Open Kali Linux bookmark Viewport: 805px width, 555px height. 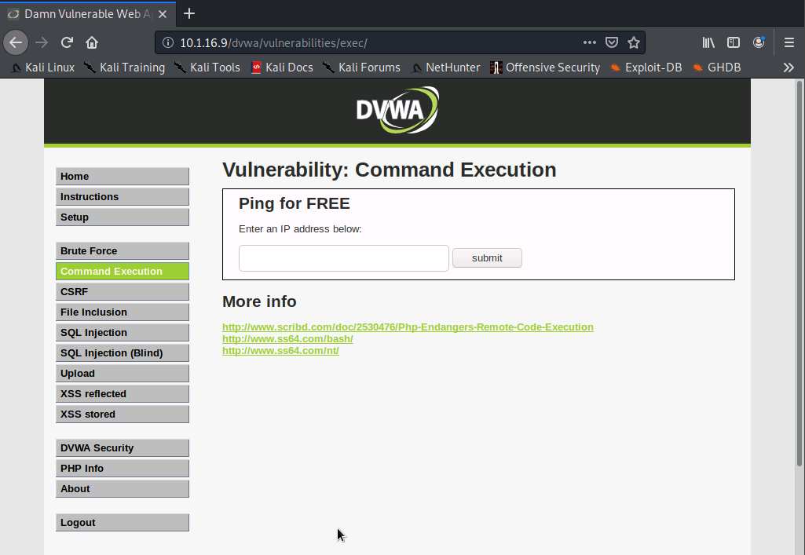tap(43, 68)
